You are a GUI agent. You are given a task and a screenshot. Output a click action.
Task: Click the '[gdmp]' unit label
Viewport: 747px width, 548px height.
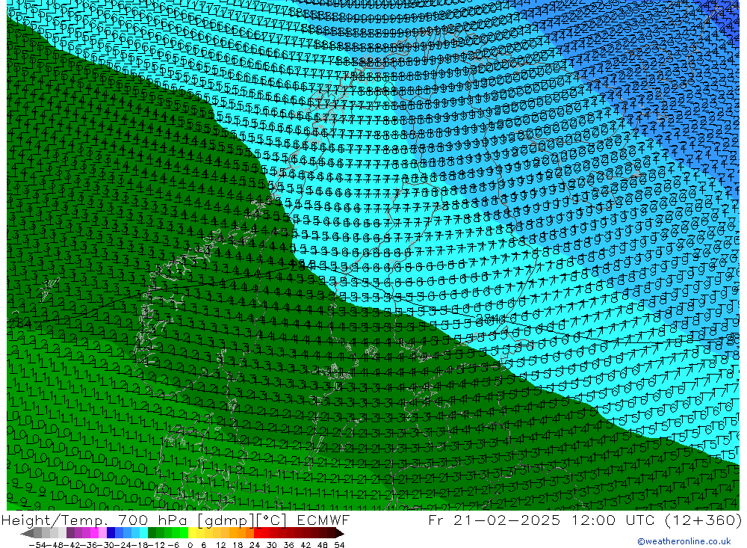[x=227, y=521]
